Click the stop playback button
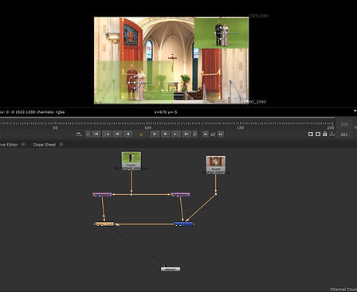This screenshot has width=357, height=292. pos(194,134)
